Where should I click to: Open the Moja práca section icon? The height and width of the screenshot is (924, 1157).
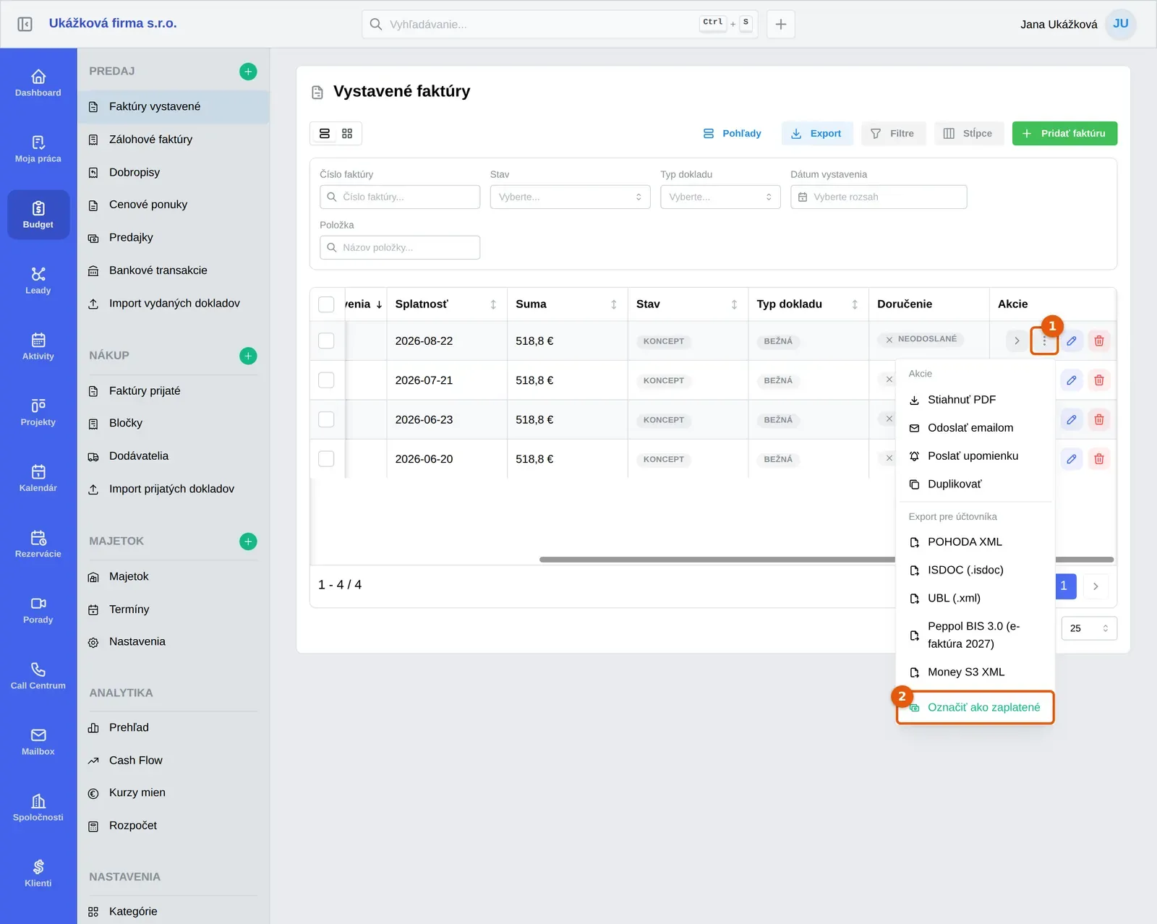click(x=38, y=149)
